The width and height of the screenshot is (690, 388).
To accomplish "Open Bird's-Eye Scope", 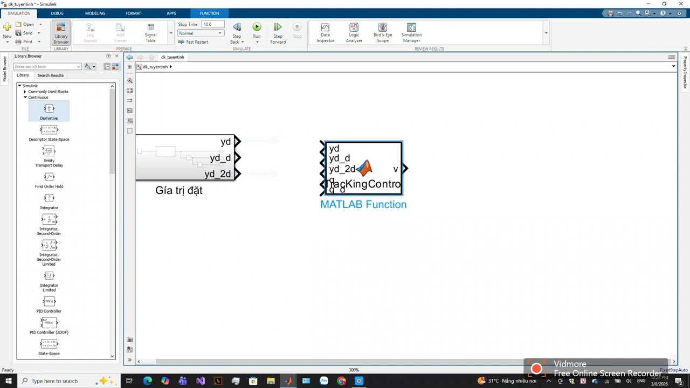I will [383, 33].
